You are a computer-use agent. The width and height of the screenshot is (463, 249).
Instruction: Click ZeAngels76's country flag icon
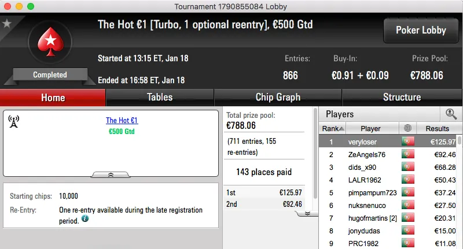click(x=409, y=154)
